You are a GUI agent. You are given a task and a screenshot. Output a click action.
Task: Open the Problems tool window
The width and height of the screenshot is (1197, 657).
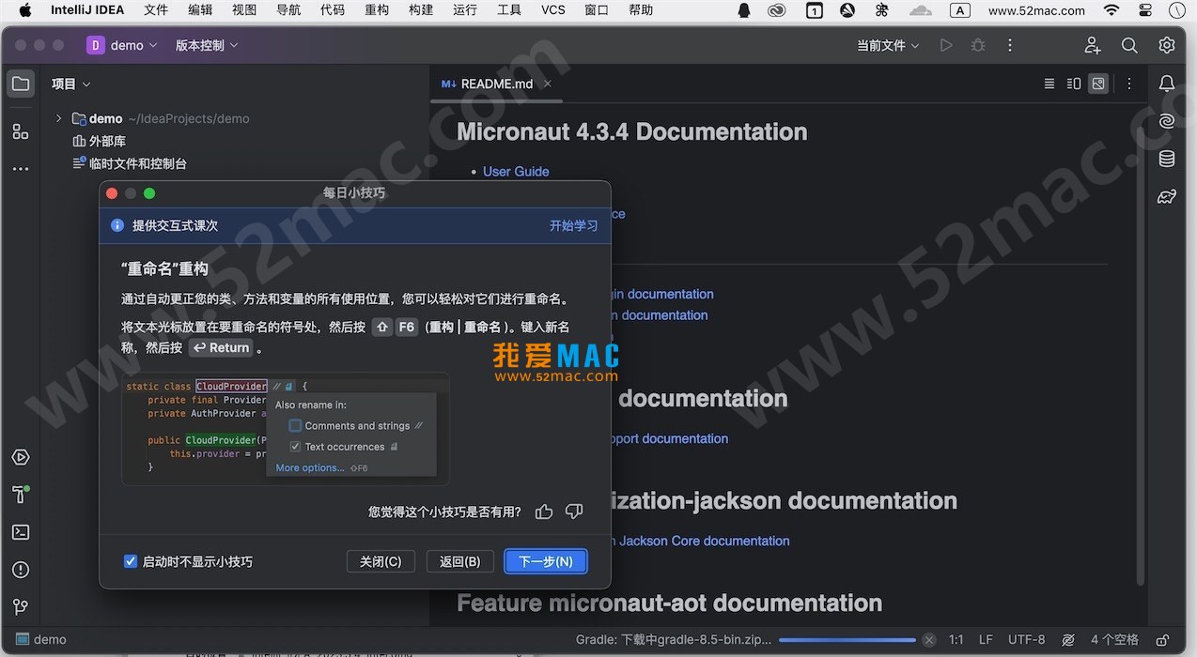click(x=20, y=570)
